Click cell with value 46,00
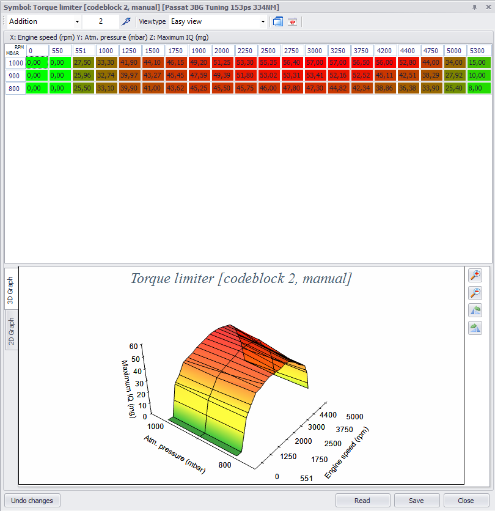 coord(269,88)
